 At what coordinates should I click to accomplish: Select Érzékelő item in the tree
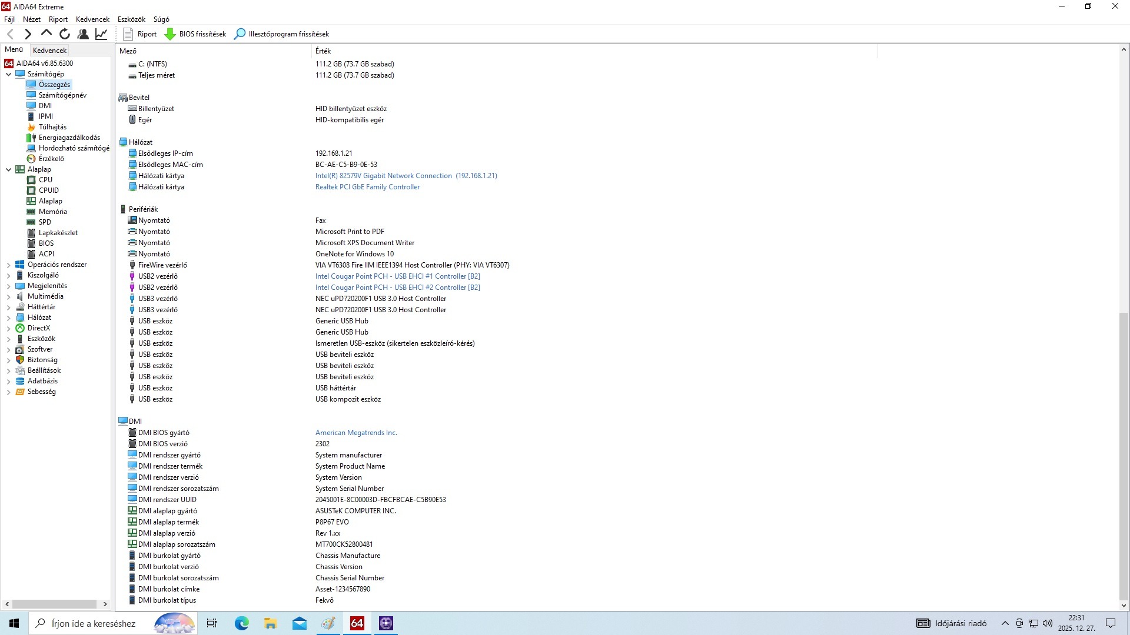tap(51, 159)
